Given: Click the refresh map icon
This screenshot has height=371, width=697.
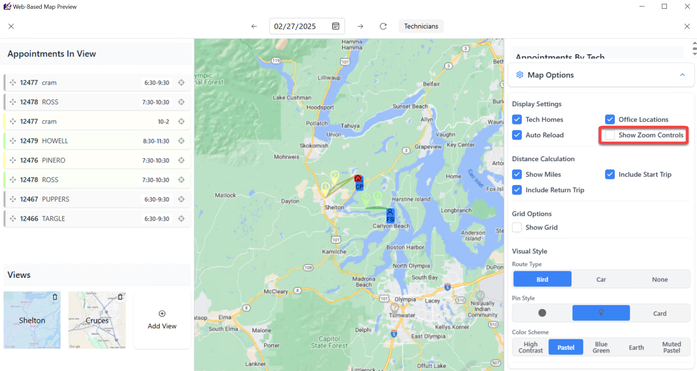Looking at the screenshot, I should (383, 26).
